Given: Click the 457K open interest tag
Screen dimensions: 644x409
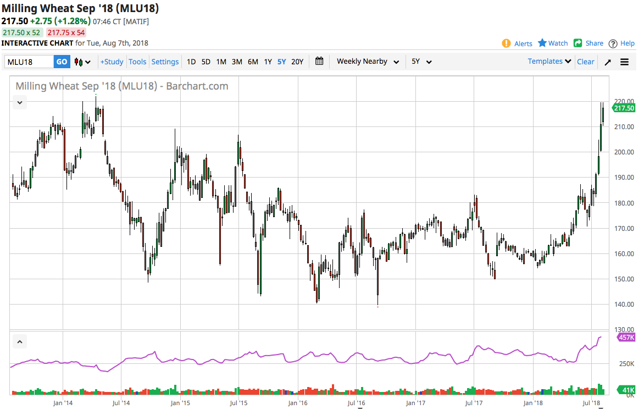Looking at the screenshot, I should tap(626, 338).
